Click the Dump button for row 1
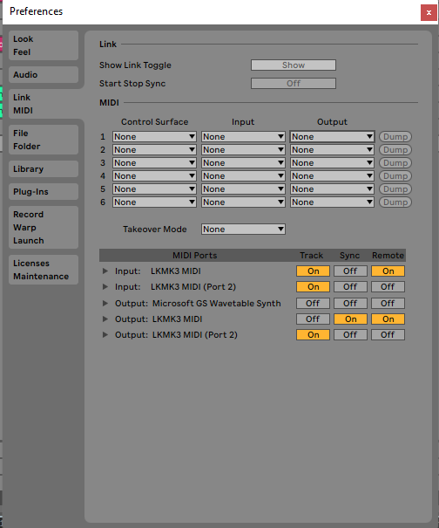Image resolution: width=439 pixels, height=528 pixels. tap(395, 137)
